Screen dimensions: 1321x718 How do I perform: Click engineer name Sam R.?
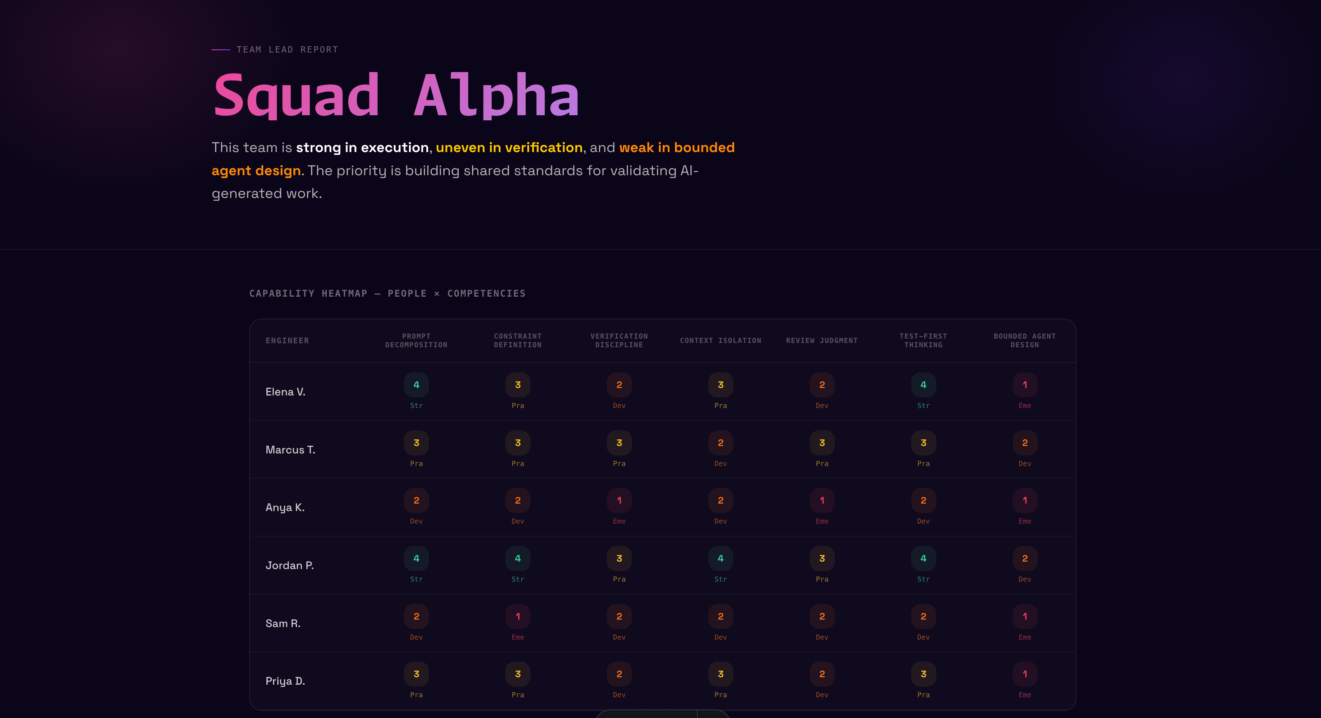pos(283,624)
